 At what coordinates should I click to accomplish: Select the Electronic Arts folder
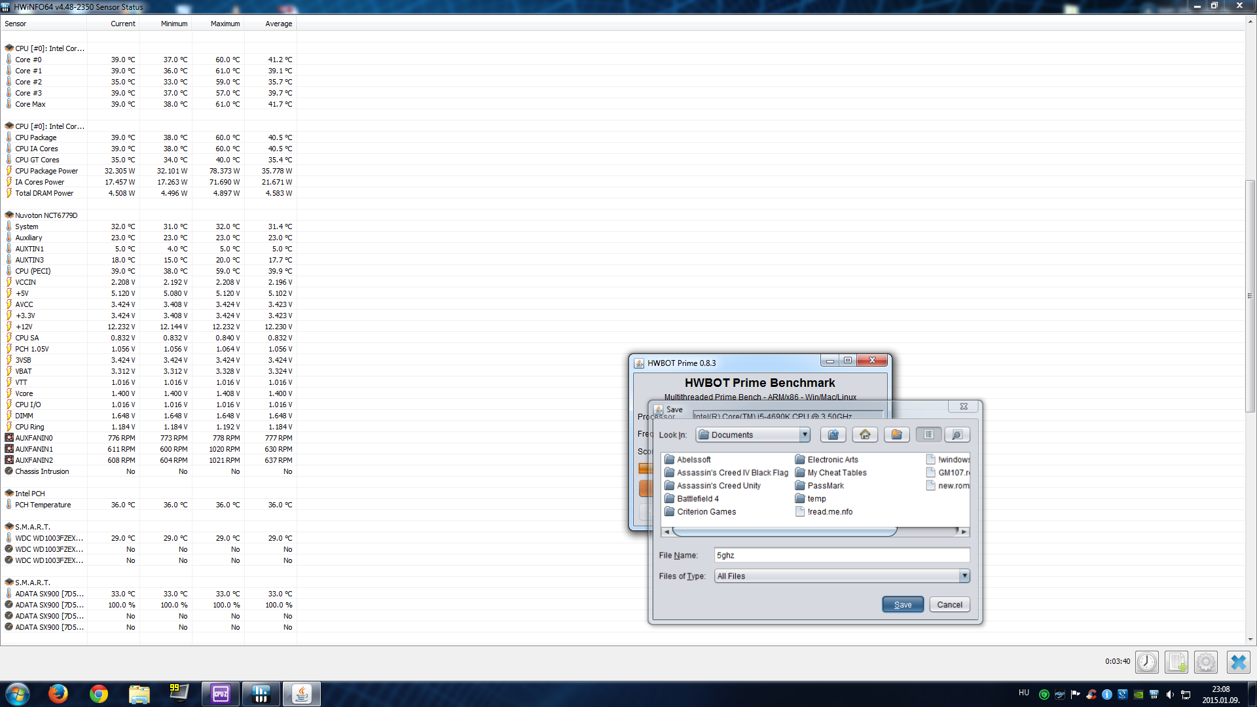826,460
